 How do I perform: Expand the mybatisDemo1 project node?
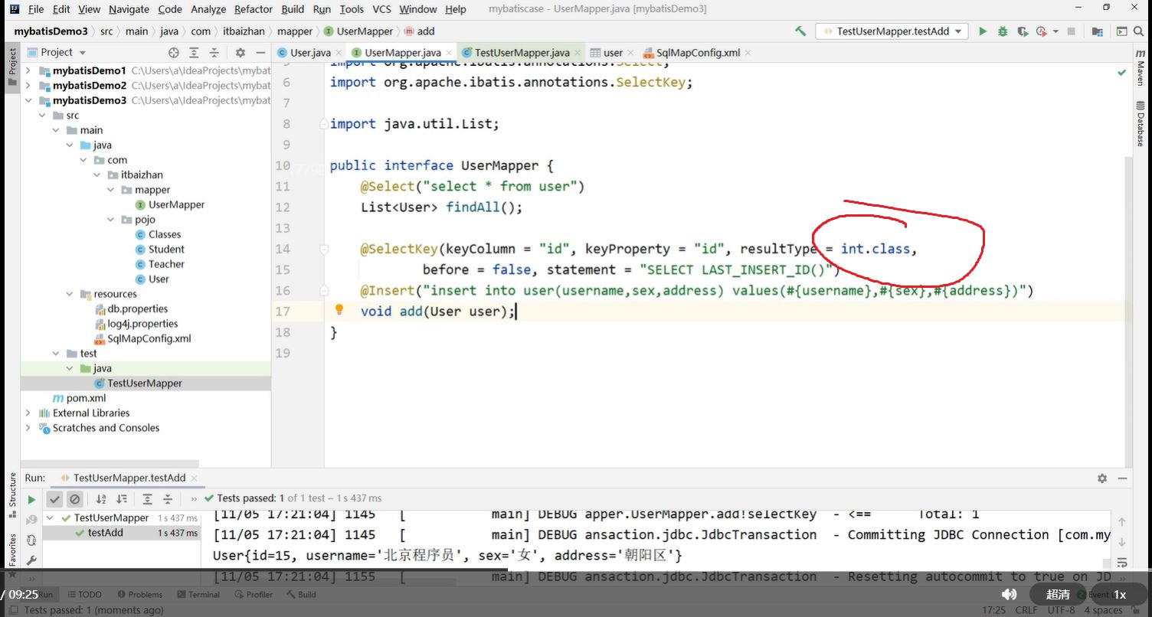click(28, 70)
